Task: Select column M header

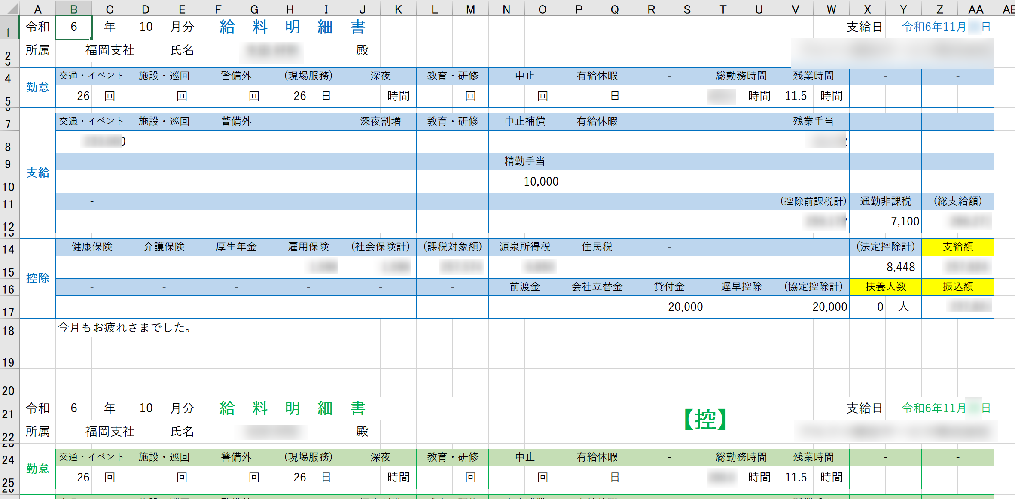Action: point(470,9)
